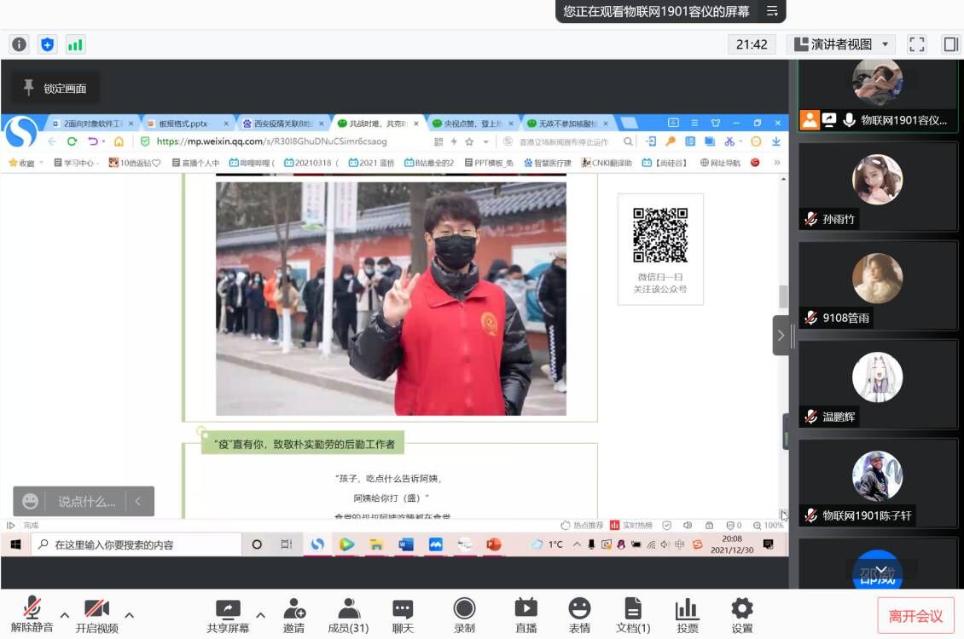Check the green network signal icon
964x639 pixels.
click(x=75, y=44)
